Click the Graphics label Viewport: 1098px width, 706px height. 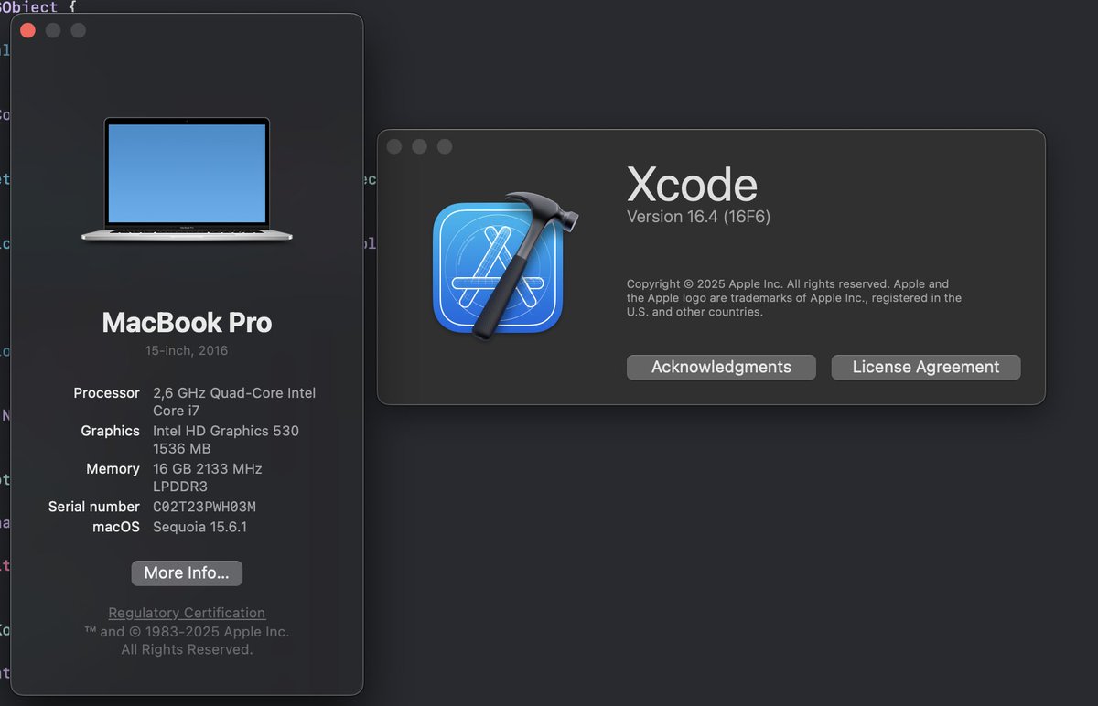pos(111,431)
